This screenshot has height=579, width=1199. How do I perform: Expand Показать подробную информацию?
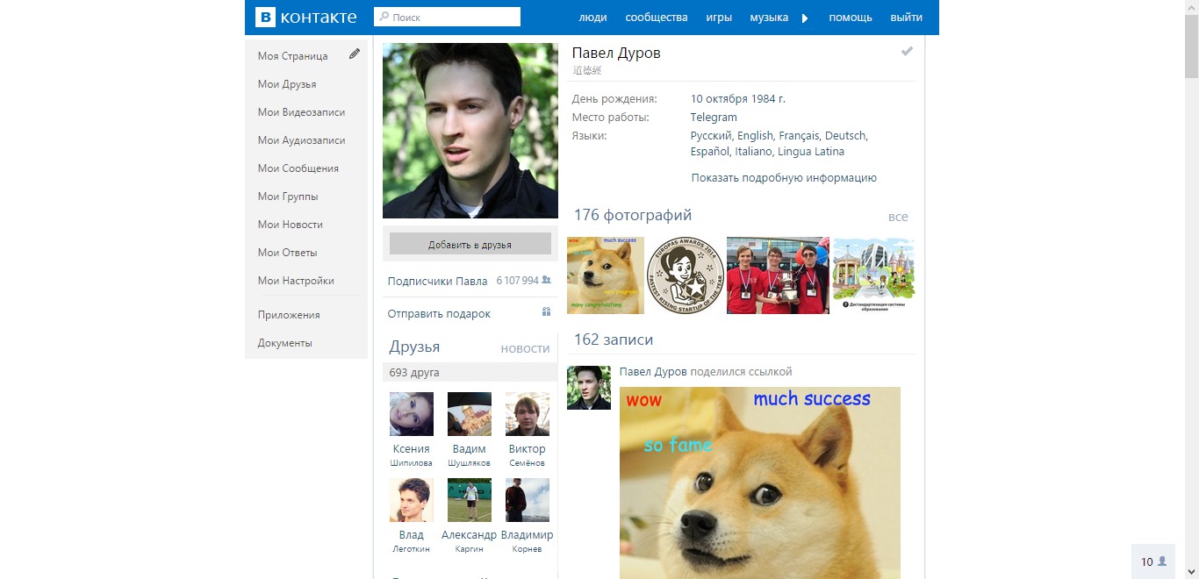pos(784,177)
